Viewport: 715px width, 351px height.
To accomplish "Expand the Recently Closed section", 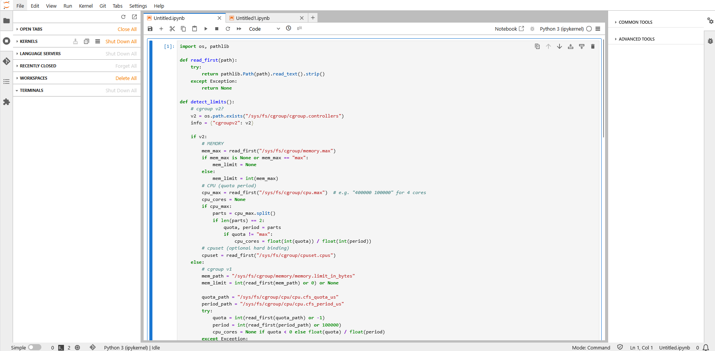I will [36, 66].
